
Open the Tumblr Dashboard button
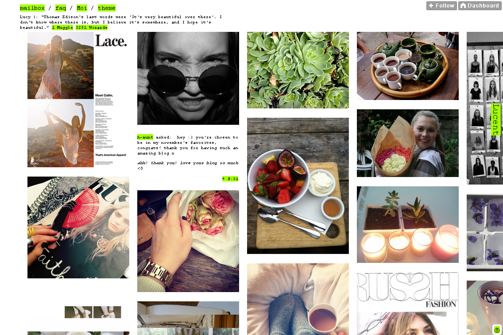pos(480,5)
